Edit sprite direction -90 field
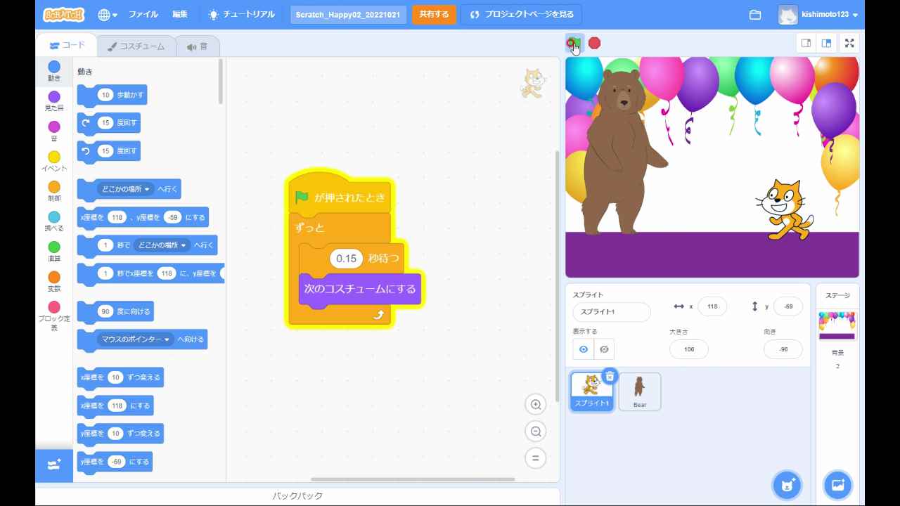Viewport: 900px width, 506px height. (783, 349)
